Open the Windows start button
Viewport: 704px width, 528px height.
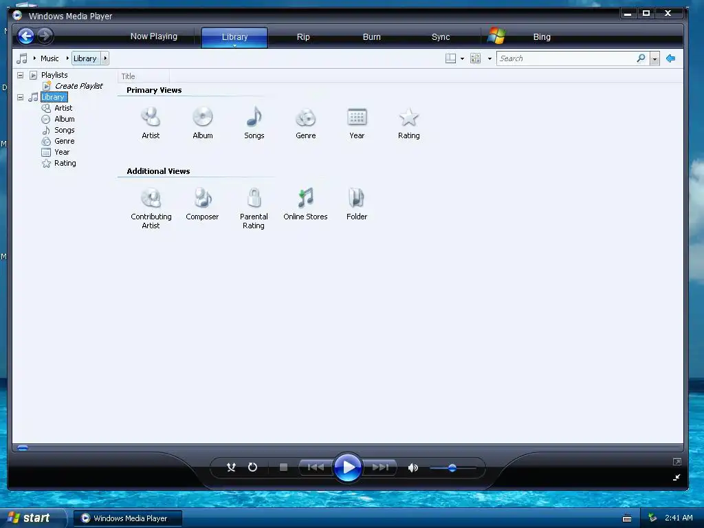[x=32, y=518]
